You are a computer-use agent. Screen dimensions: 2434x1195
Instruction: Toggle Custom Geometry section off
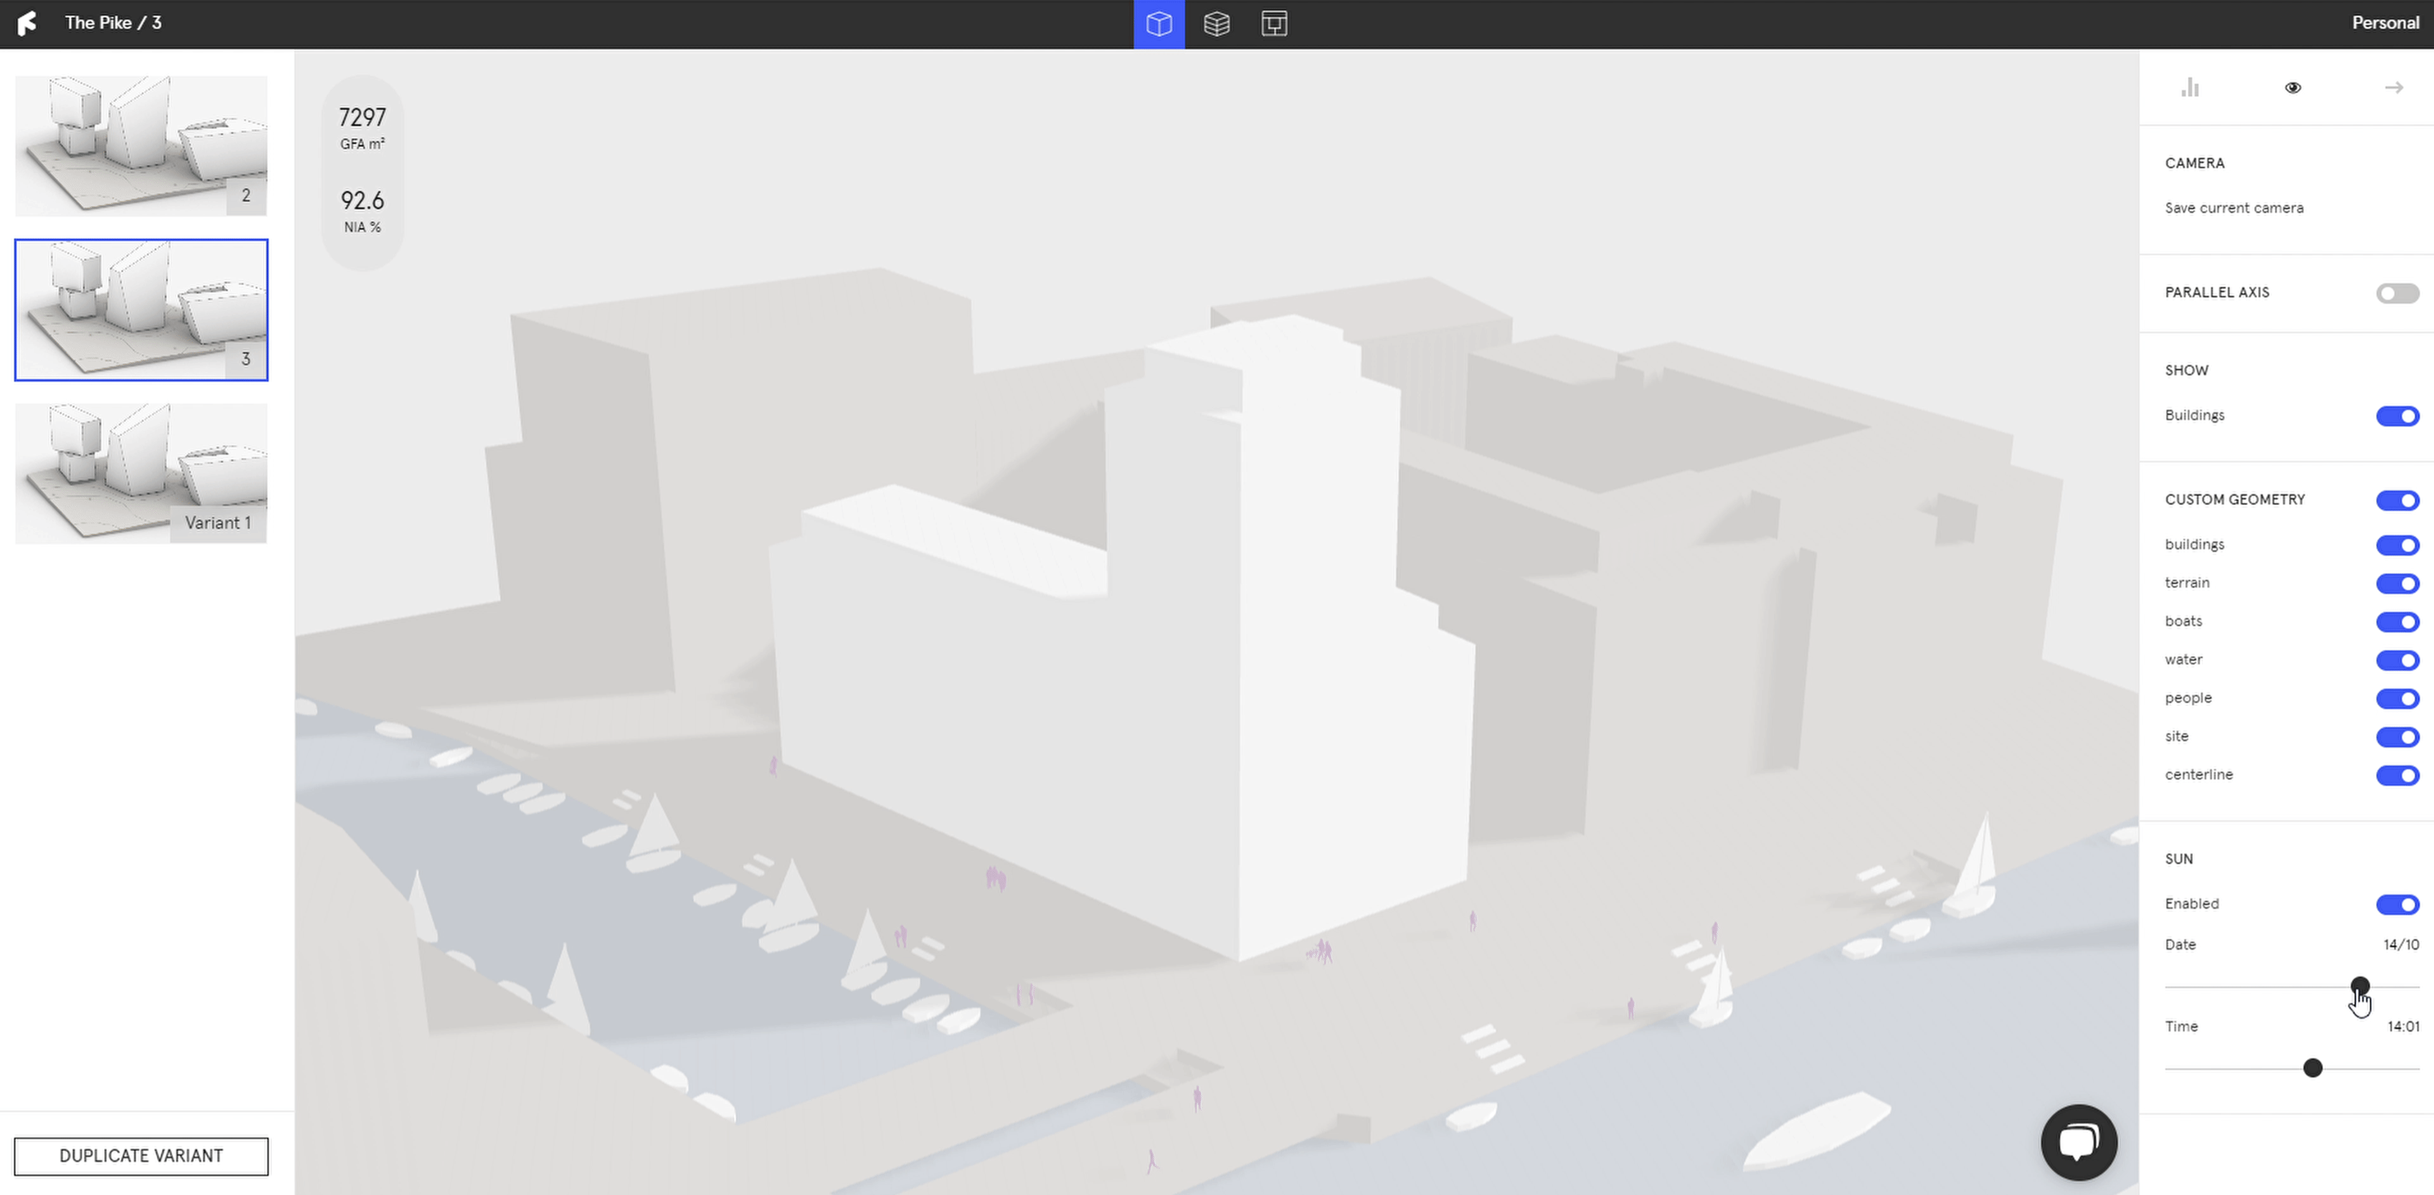point(2396,501)
